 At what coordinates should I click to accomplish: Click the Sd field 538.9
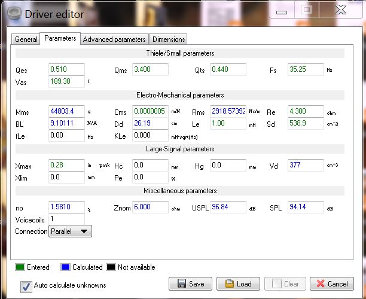point(306,123)
